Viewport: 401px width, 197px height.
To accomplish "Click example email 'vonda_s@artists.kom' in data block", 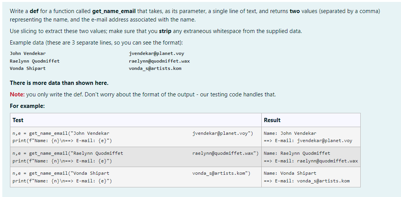I will click(155, 69).
